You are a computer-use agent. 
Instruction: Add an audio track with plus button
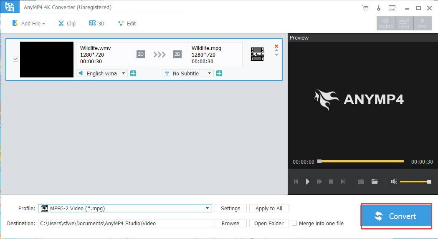pos(133,73)
